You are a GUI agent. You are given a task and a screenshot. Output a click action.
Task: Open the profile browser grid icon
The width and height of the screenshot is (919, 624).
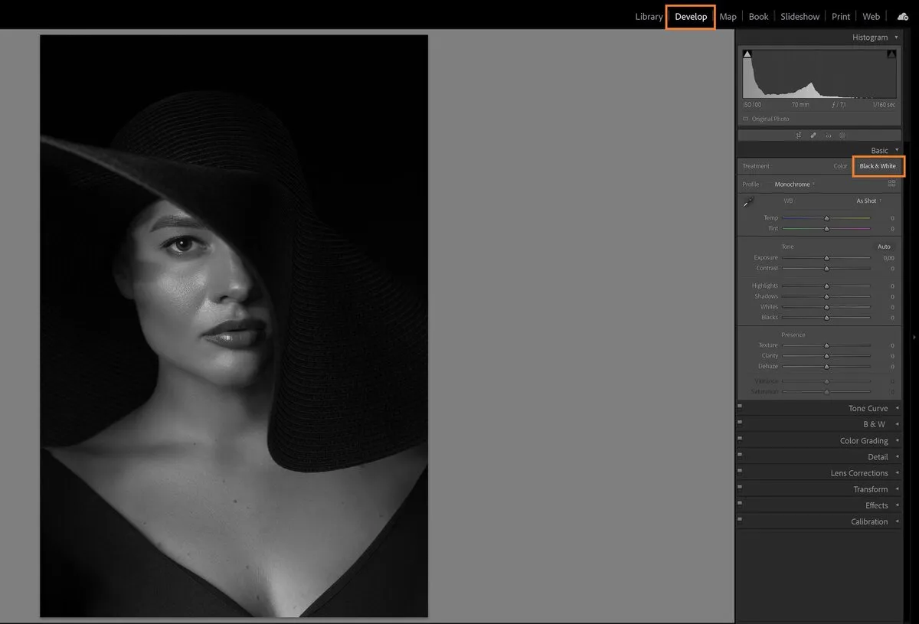(x=891, y=184)
